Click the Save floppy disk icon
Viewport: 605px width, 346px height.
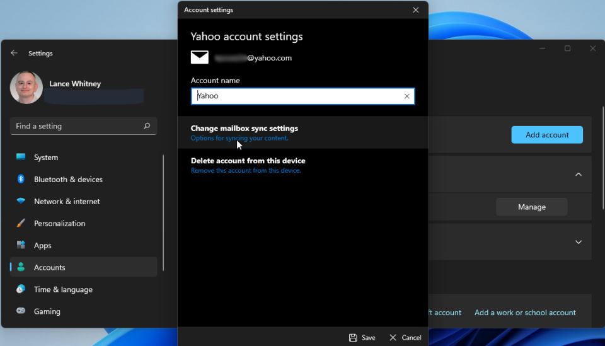[x=353, y=338]
